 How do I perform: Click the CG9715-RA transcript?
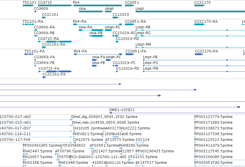tap(55, 42)
